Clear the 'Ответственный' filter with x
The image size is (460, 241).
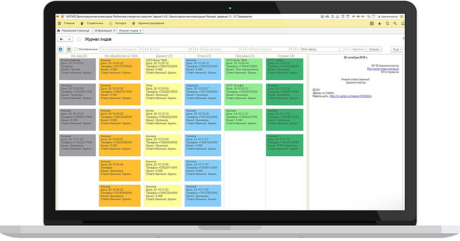coord(296,49)
